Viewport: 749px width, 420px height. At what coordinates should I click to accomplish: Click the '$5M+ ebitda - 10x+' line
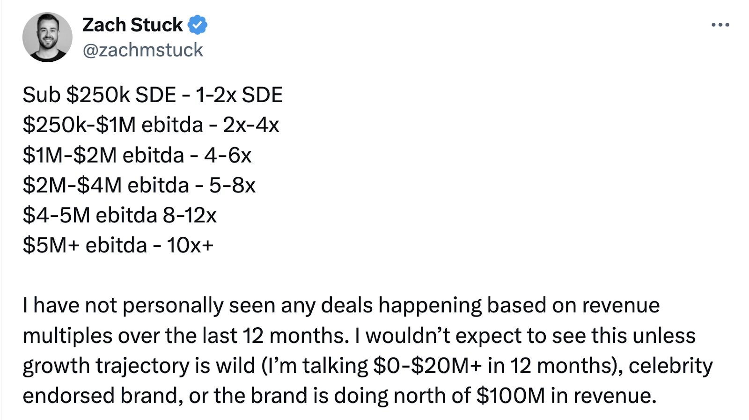118,245
